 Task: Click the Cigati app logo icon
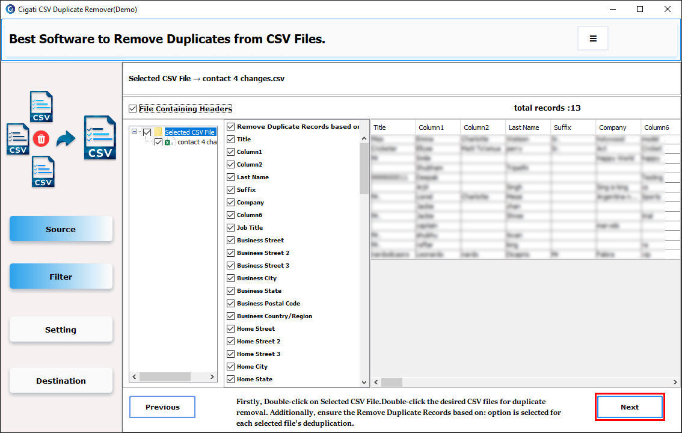click(10, 9)
